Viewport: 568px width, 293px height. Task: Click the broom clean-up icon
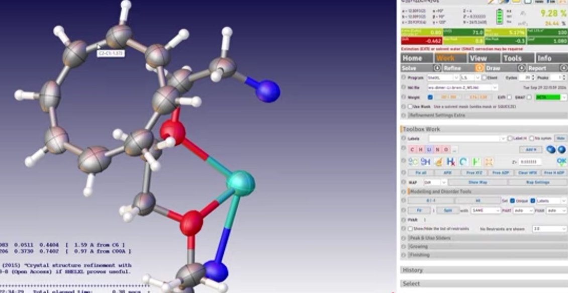(438, 161)
